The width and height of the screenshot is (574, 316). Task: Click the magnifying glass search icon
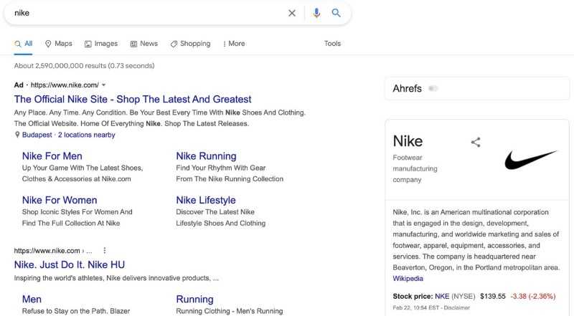[336, 13]
